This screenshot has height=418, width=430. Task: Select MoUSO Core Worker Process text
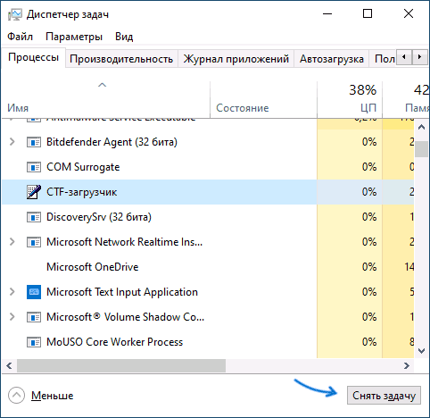click(x=115, y=342)
